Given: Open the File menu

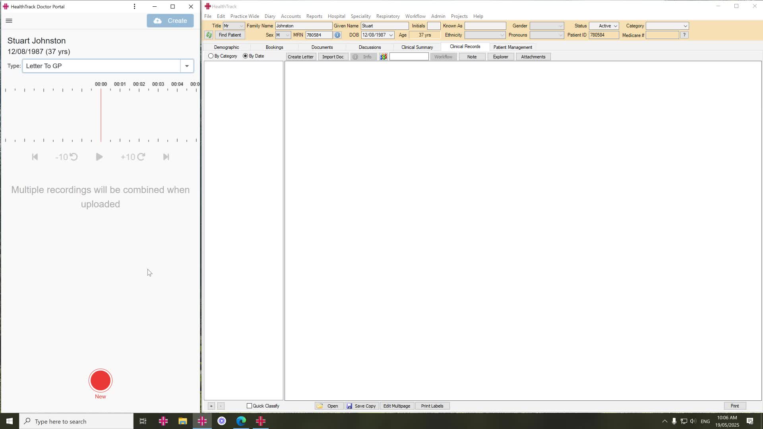Looking at the screenshot, I should coord(208,16).
